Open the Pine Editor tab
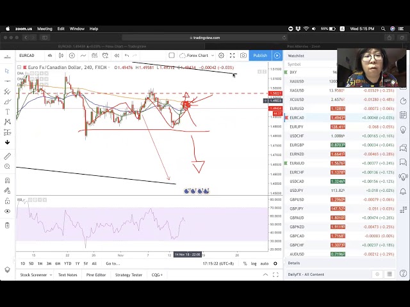 click(x=96, y=275)
